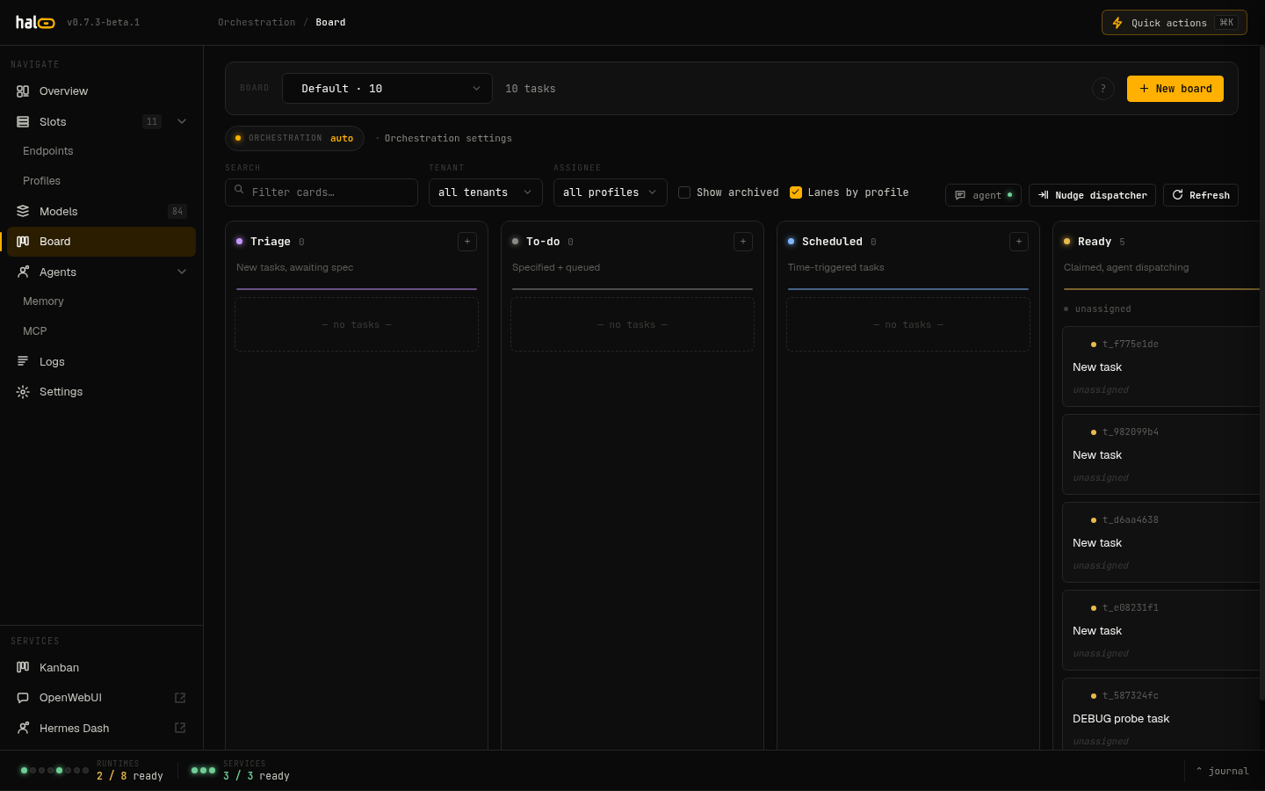Click the Agents sidebar icon
Screen dimensions: 1265x791
pyautogui.click(x=23, y=272)
